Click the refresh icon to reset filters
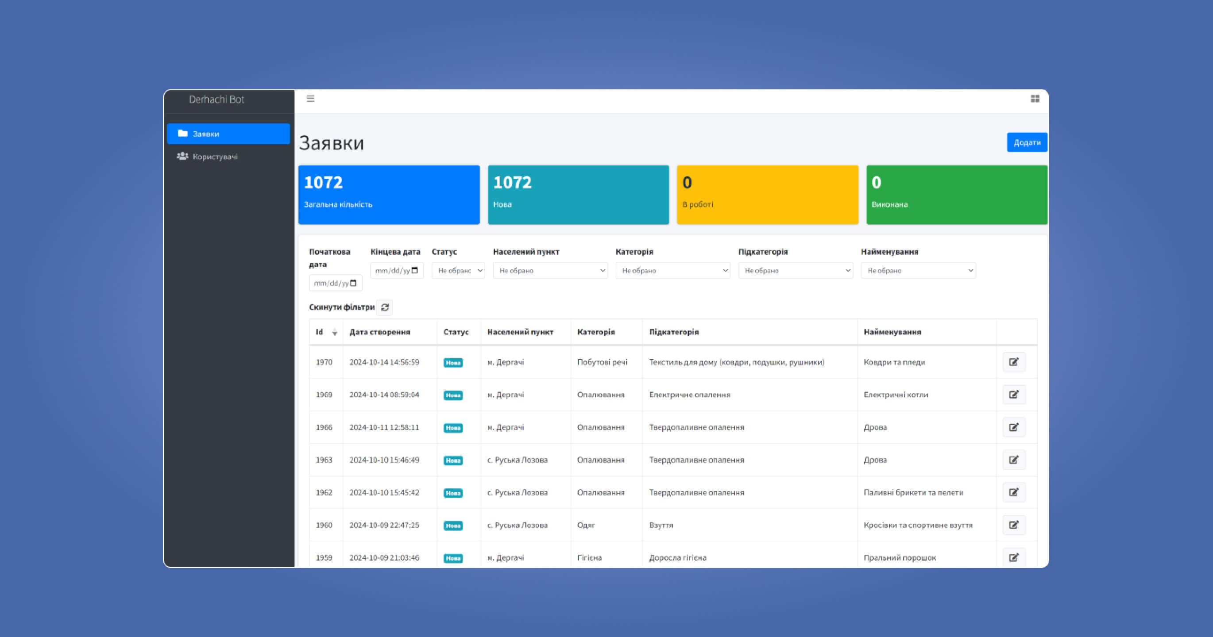 pyautogui.click(x=385, y=307)
